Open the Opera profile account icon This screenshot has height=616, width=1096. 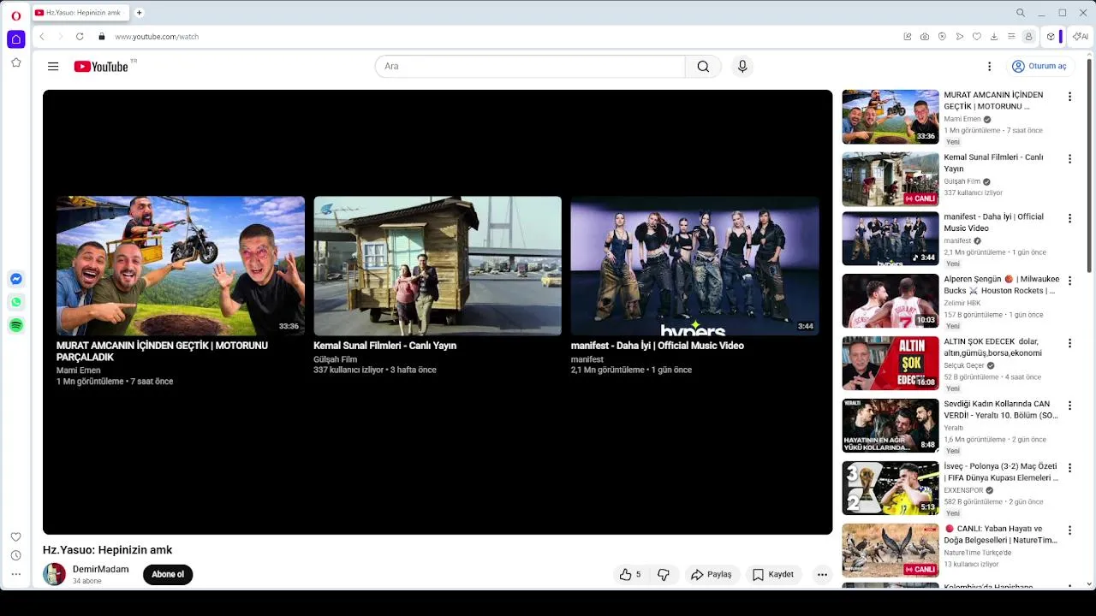coord(1029,37)
